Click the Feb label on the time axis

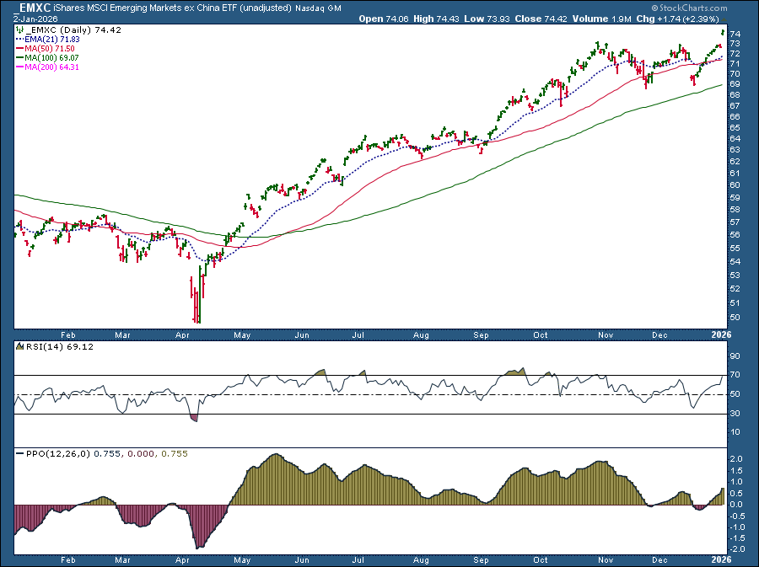[x=68, y=334]
